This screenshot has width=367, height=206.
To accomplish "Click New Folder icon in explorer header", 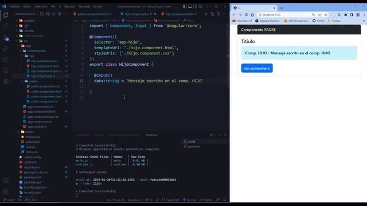I will tap(48, 14).
